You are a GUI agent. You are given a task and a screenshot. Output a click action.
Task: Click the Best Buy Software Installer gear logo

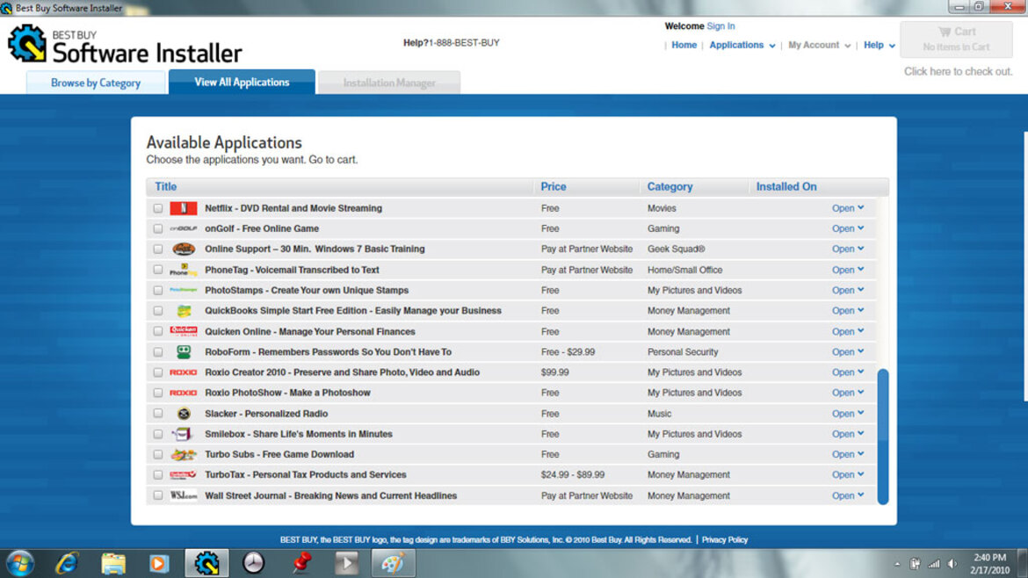pyautogui.click(x=27, y=43)
